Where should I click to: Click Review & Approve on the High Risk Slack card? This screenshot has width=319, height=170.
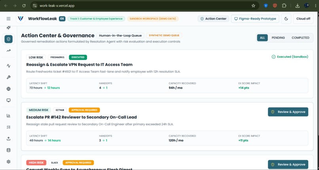coord(288,164)
